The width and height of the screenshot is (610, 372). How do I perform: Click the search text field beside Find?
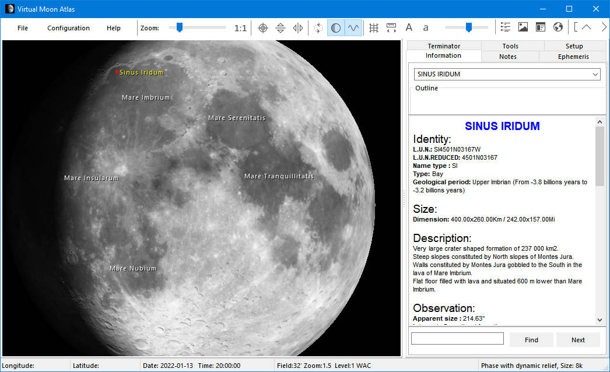pos(457,339)
